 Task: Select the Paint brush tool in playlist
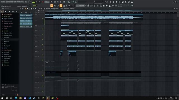[27, 9]
